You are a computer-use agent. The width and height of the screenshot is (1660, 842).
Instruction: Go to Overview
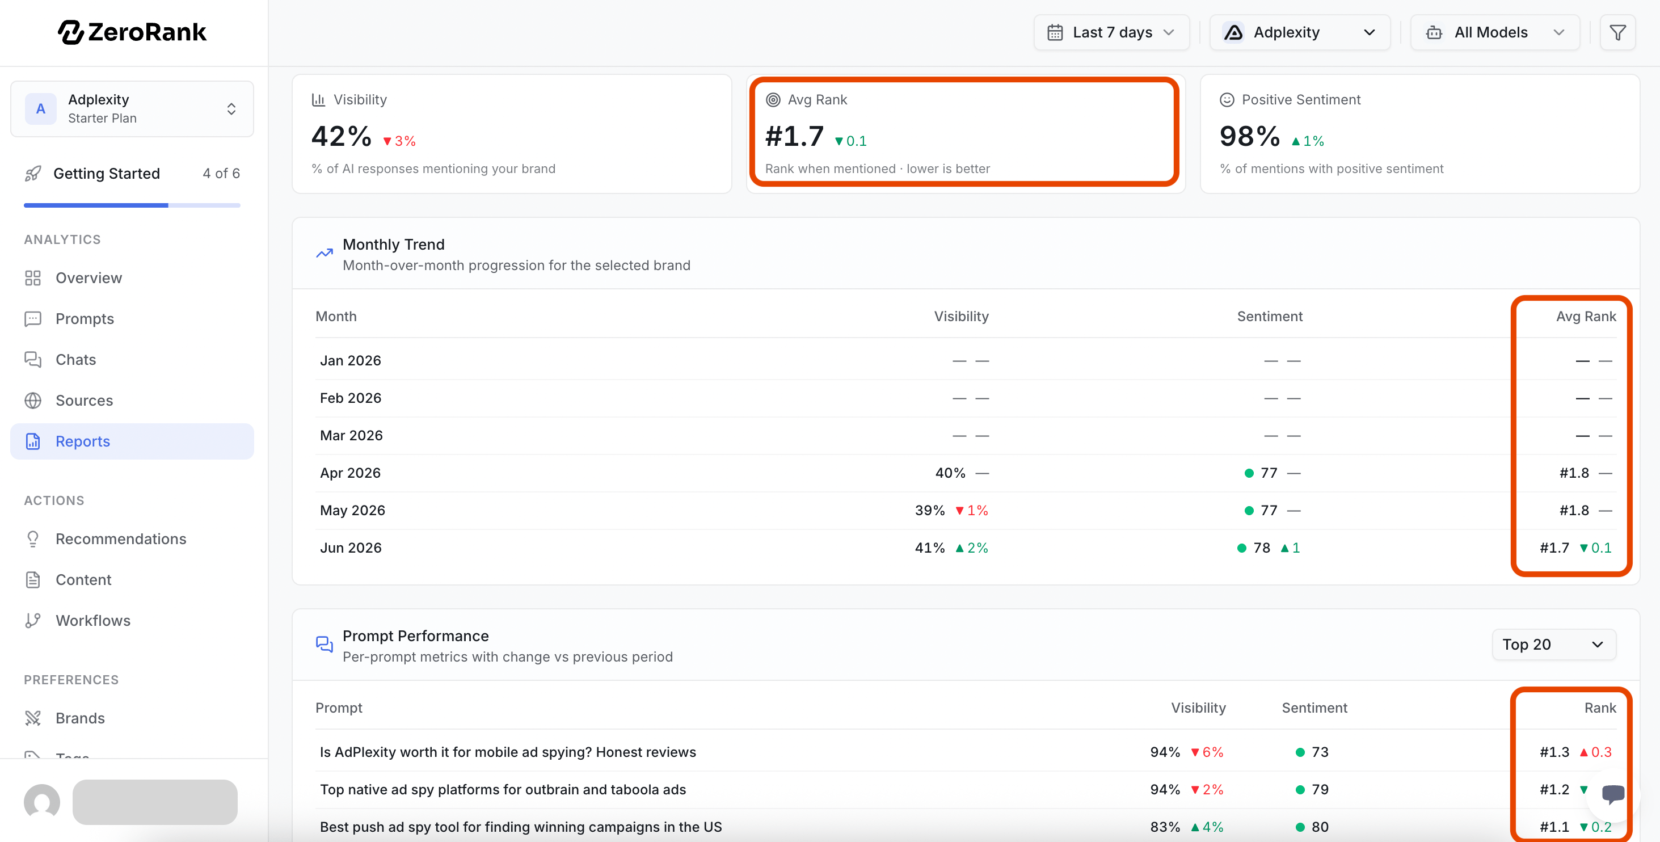[132, 278]
